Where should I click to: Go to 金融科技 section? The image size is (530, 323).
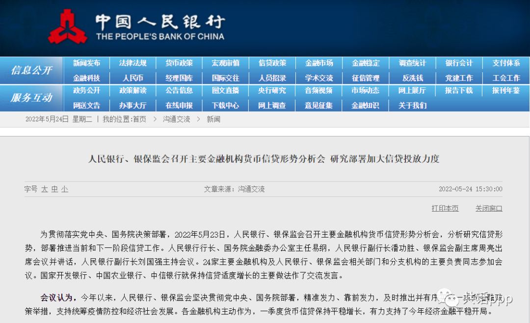coord(86,78)
